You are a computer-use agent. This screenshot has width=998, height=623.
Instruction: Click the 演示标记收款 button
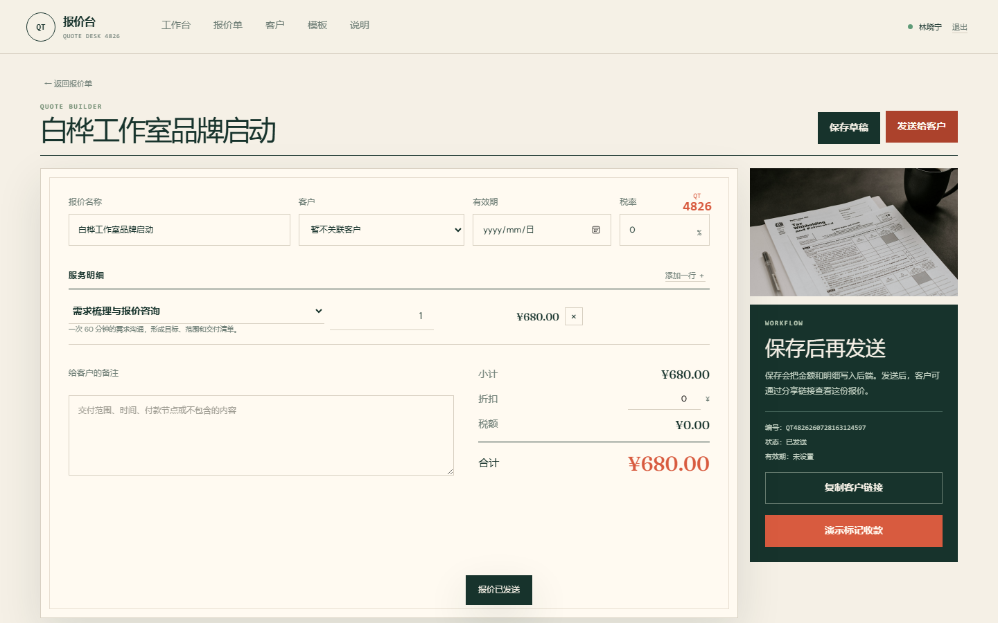click(854, 531)
